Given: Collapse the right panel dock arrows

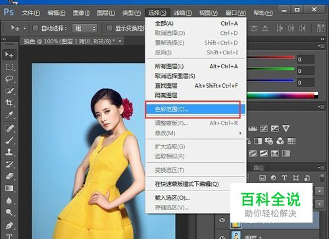Looking at the screenshot, I should click(322, 39).
